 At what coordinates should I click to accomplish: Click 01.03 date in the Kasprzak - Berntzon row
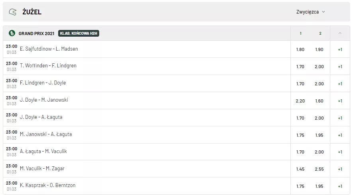(12, 189)
